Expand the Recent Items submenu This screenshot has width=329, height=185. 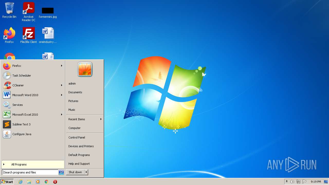point(85,119)
